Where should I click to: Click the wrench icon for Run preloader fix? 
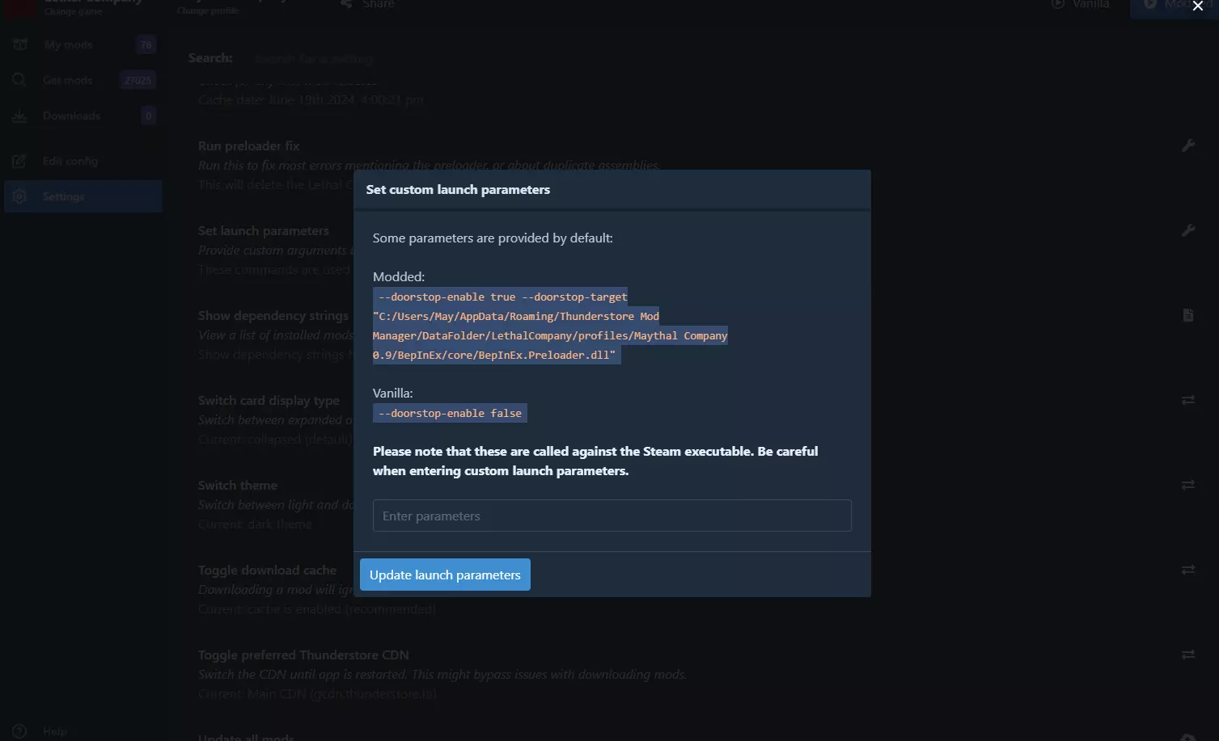point(1188,146)
